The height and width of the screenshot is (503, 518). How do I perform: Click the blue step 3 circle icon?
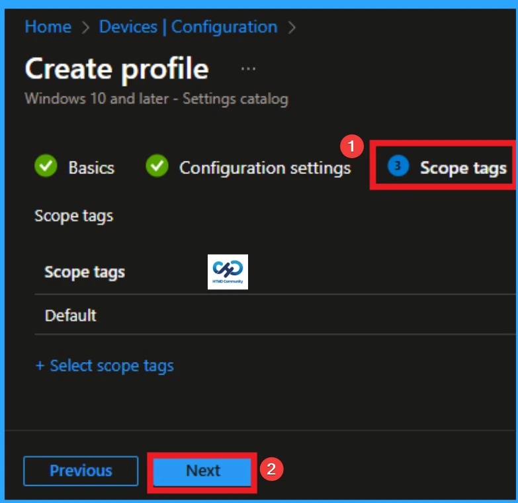398,165
